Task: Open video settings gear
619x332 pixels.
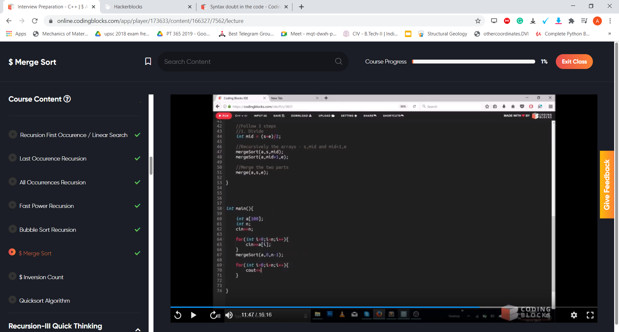Action: (x=574, y=315)
